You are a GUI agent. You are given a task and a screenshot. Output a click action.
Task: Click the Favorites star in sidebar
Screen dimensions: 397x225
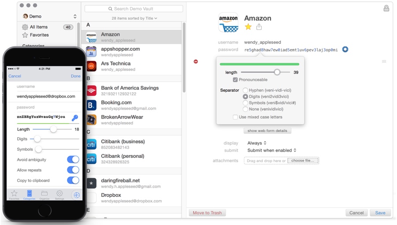[x=25, y=35]
